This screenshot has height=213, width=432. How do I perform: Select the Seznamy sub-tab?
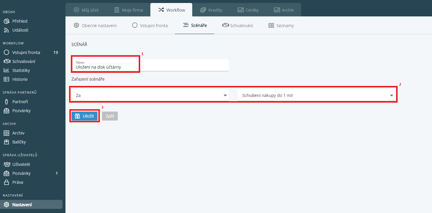click(281, 26)
